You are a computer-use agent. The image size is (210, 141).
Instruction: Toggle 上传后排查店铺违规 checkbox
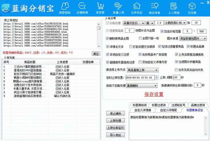tap(177, 54)
